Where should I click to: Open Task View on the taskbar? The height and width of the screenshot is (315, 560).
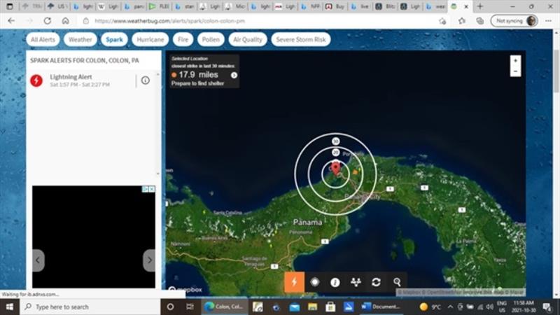pyautogui.click(x=190, y=307)
